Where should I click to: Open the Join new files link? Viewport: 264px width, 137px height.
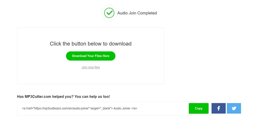coord(90,67)
